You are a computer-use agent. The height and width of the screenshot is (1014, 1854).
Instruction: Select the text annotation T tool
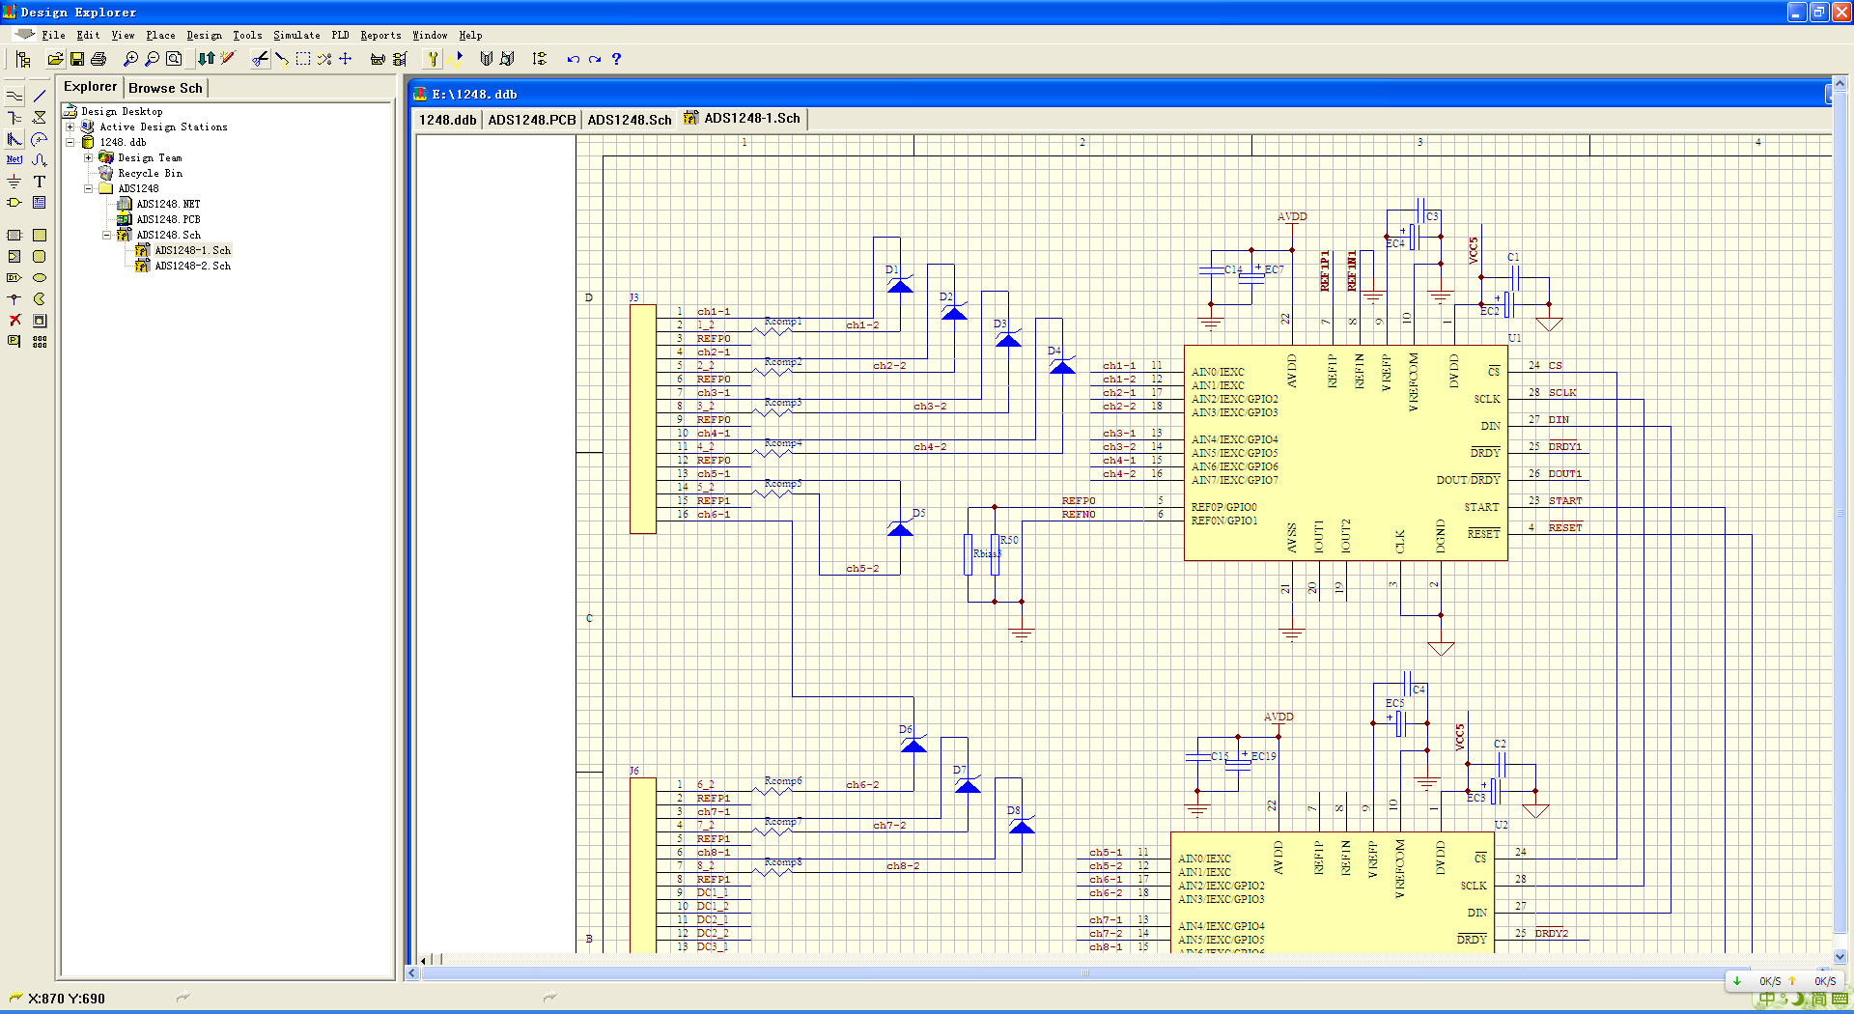[x=40, y=182]
